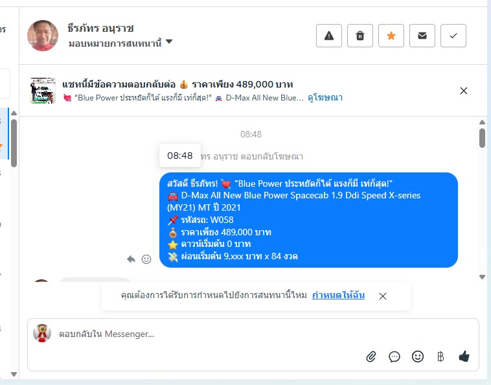Open the ดูโฆษณา view ad link
This screenshot has height=385, width=491.
pyautogui.click(x=325, y=98)
